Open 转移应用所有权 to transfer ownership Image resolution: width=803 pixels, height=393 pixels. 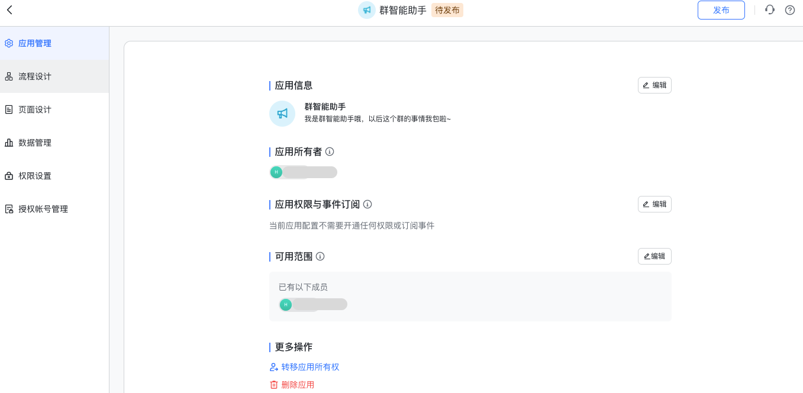tap(308, 366)
